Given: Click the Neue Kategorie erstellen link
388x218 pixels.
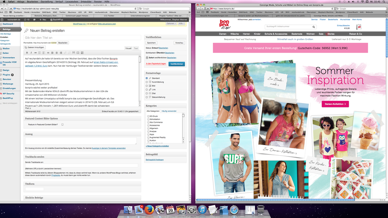Looking at the screenshot, I should [x=157, y=146].
